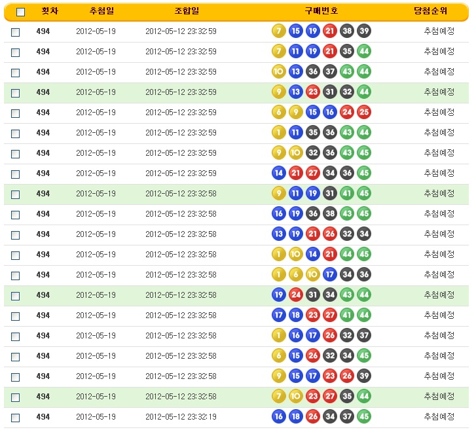Click the green 45 ball in the bottom row

tap(364, 417)
